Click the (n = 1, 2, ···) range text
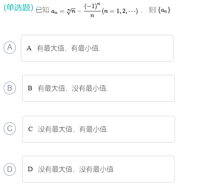This screenshot has width=213, height=187. [x=120, y=11]
